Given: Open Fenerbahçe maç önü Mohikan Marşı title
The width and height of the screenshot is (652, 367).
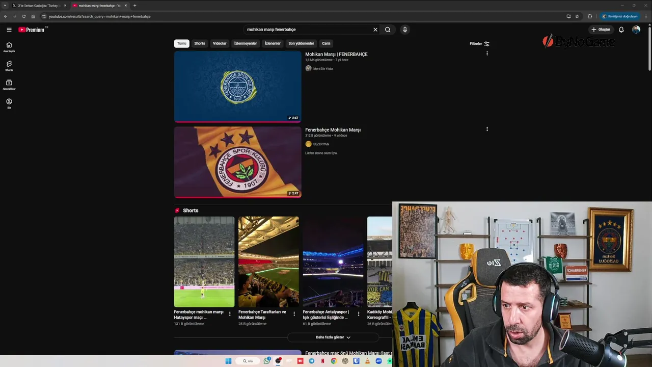Looking at the screenshot, I should [348, 353].
